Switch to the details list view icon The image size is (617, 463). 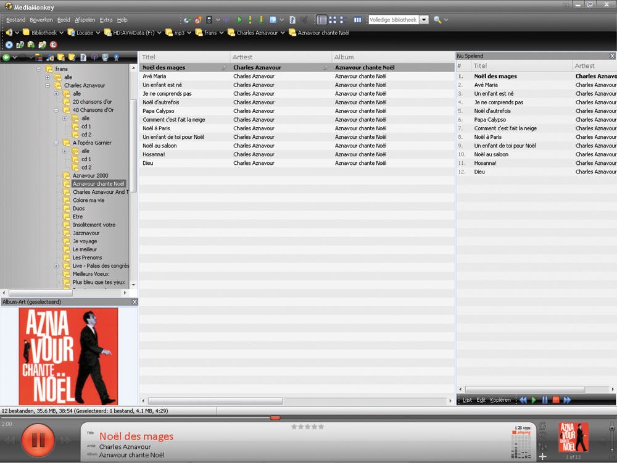pyautogui.click(x=321, y=20)
